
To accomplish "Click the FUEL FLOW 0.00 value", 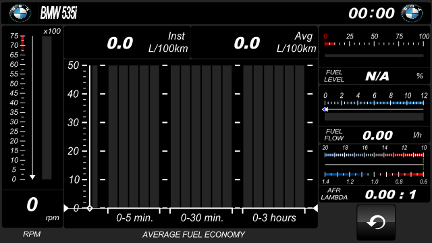I will [377, 135].
